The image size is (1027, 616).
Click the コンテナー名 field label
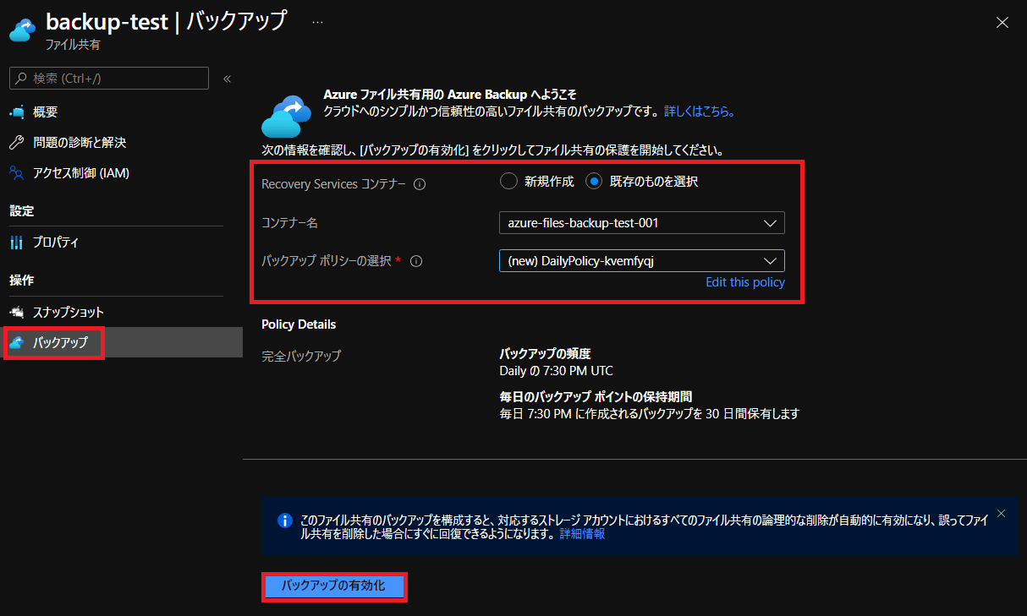(289, 223)
